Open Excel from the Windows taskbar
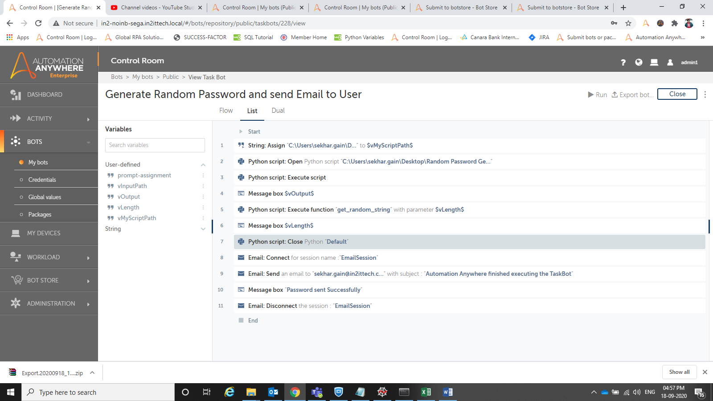Image resolution: width=713 pixels, height=401 pixels. click(x=426, y=392)
